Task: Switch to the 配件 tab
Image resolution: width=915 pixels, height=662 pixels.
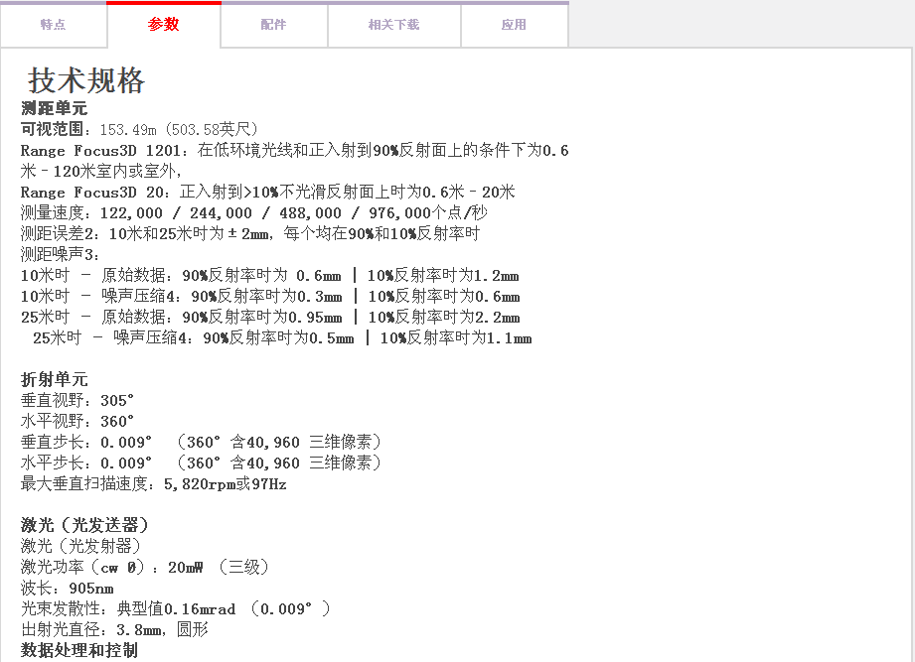Action: click(273, 25)
